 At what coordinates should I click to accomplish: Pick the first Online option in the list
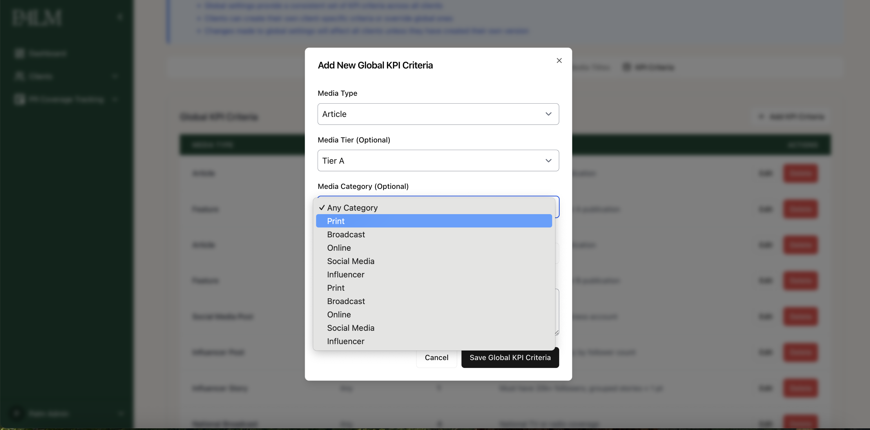coord(434,247)
